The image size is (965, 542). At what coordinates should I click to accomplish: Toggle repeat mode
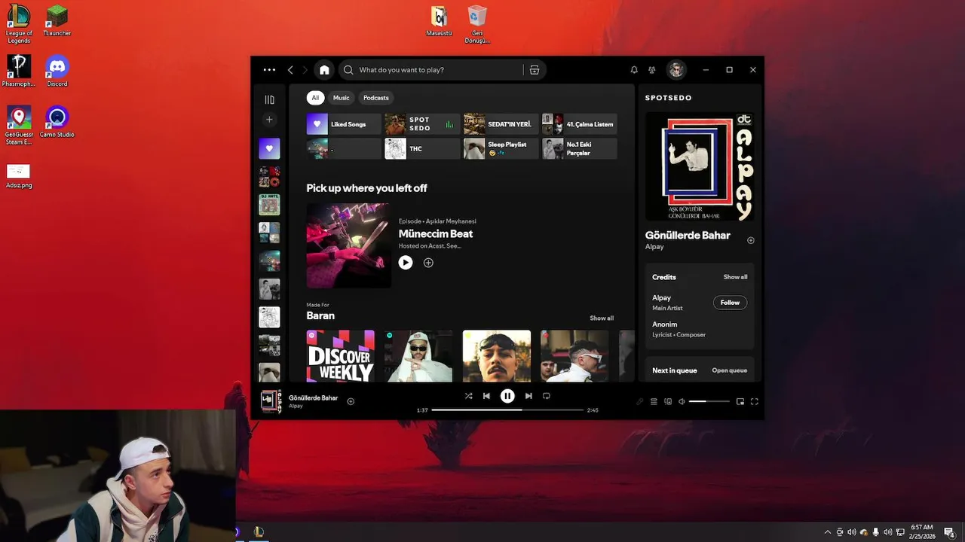coord(547,396)
